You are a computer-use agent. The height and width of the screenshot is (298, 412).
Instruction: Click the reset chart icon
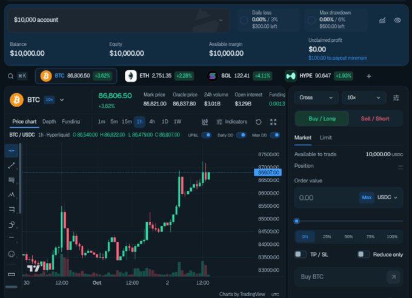259,122
